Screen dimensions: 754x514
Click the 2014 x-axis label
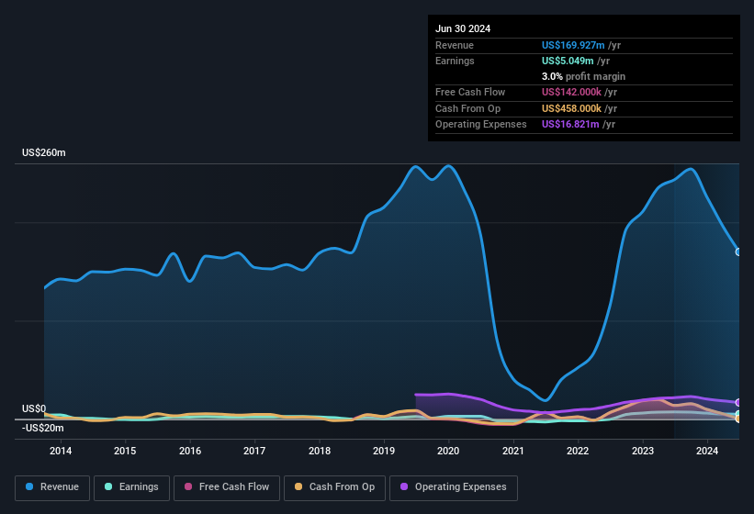tap(61, 451)
